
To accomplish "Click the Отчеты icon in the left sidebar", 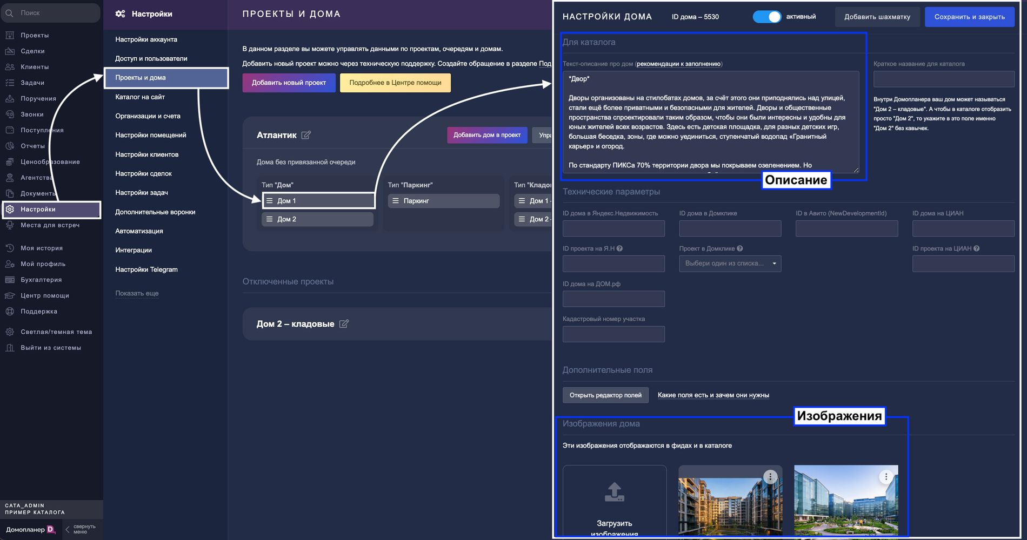I will (10, 146).
